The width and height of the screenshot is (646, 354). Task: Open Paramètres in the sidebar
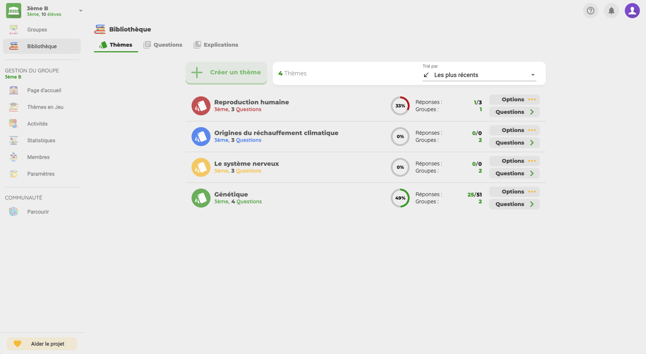pos(41,174)
